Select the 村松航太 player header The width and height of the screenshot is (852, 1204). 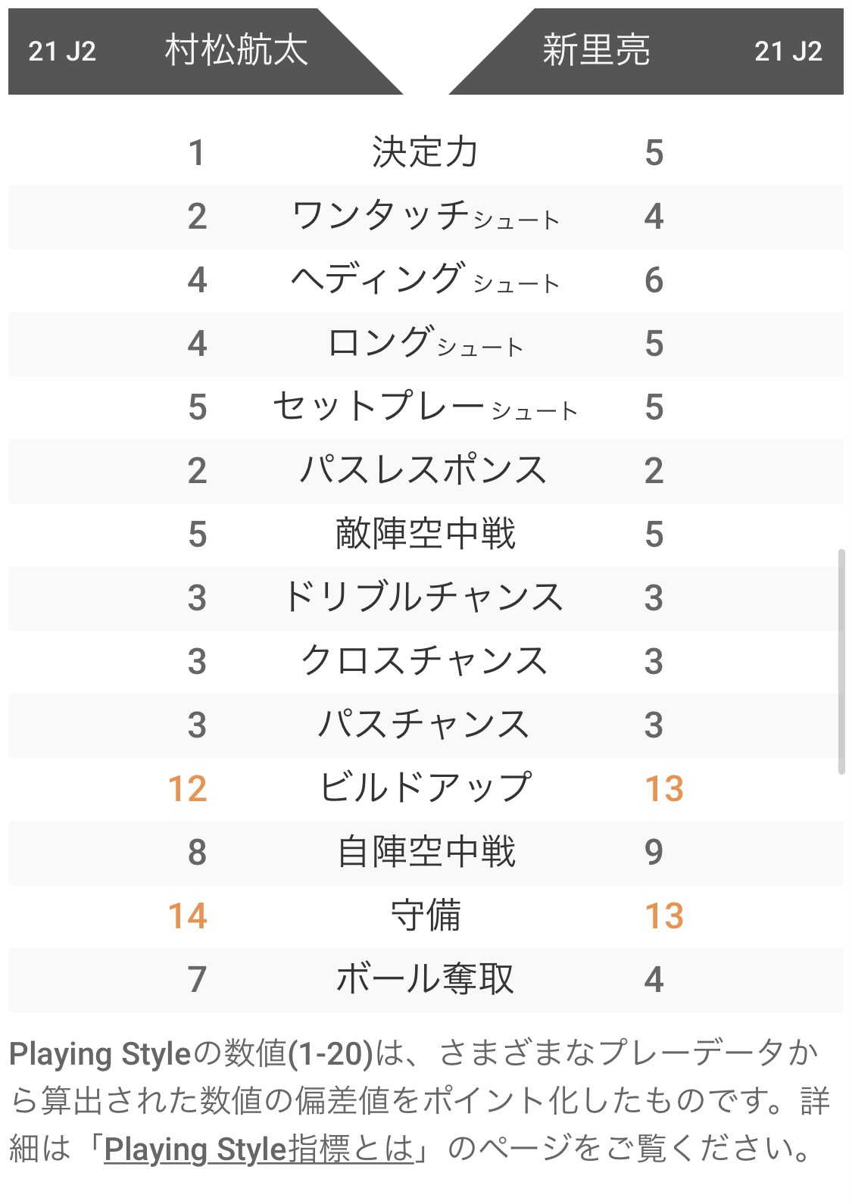click(236, 51)
